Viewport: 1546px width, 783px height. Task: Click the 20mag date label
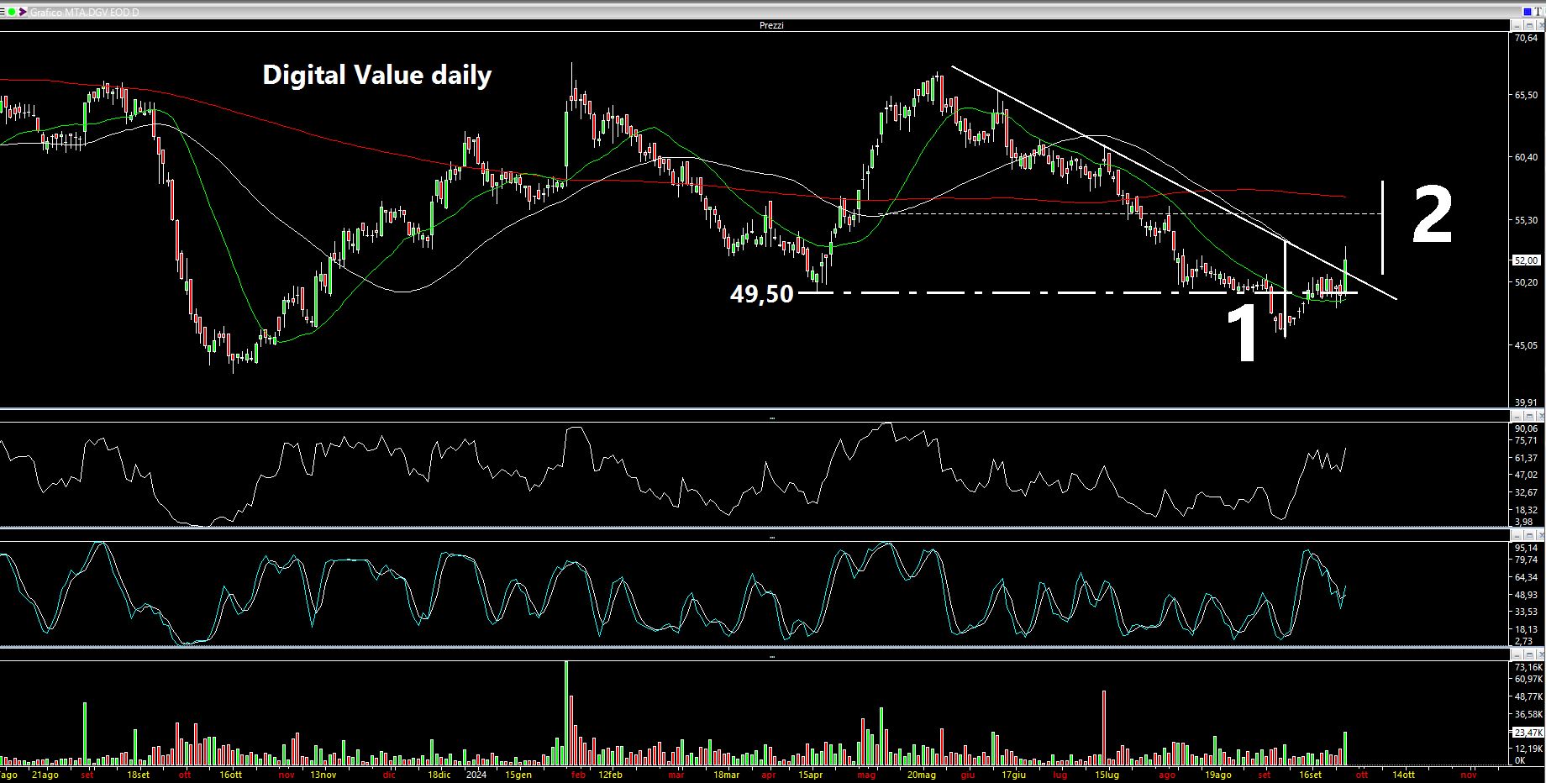click(x=922, y=775)
